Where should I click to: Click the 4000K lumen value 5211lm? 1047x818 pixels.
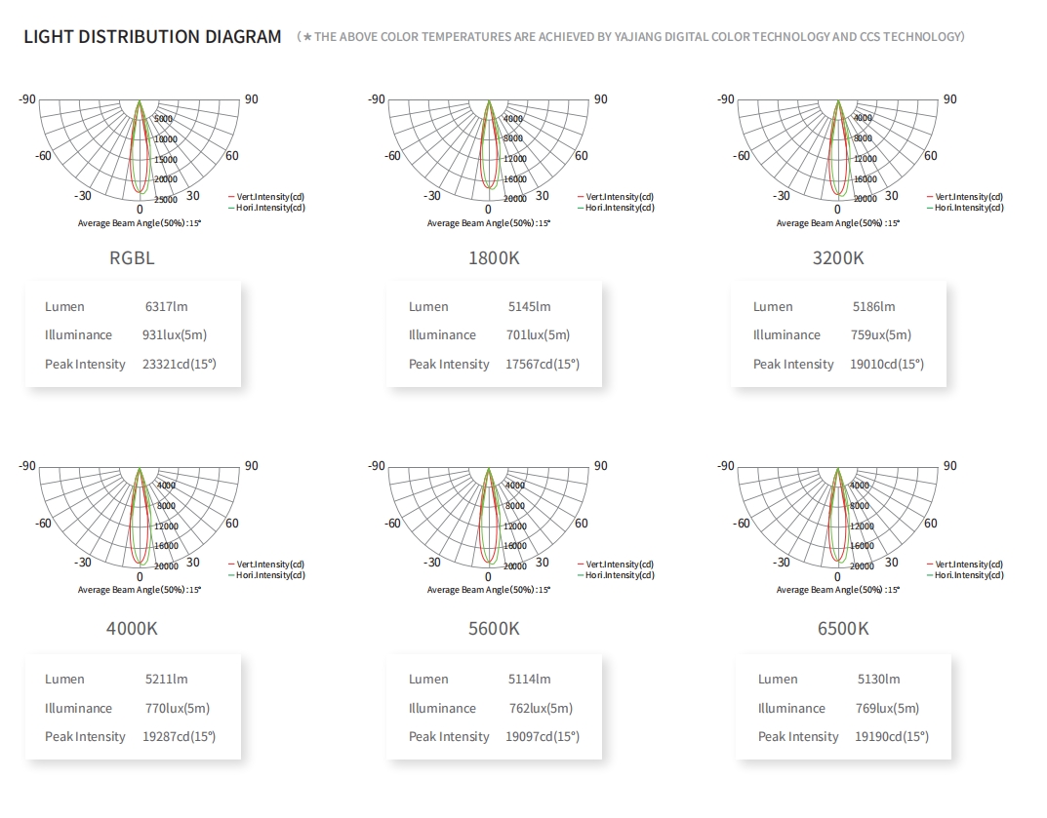coord(166,680)
